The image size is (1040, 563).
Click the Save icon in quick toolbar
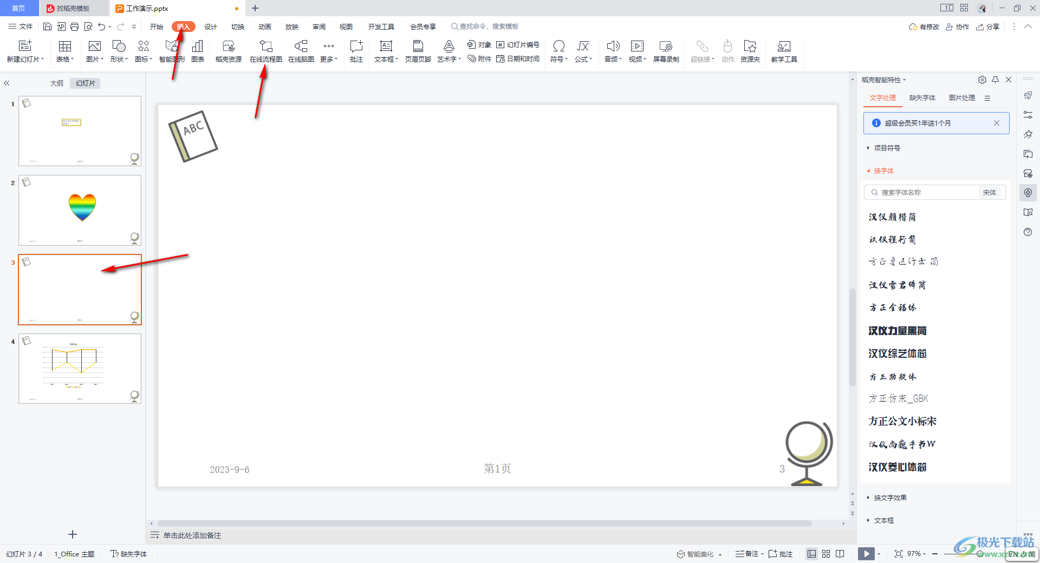[48, 27]
